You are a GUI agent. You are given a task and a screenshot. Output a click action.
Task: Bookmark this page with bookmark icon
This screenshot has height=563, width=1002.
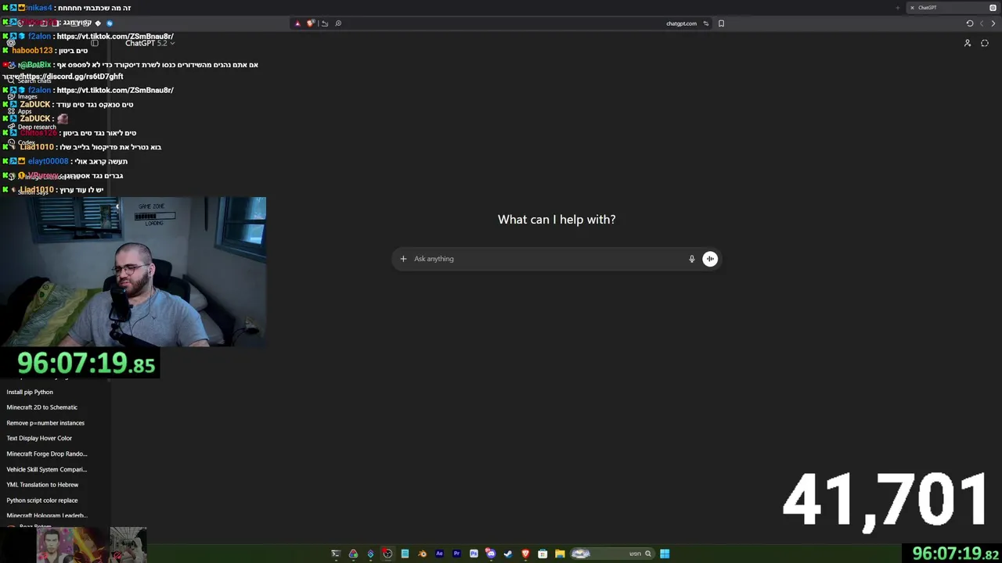click(721, 23)
